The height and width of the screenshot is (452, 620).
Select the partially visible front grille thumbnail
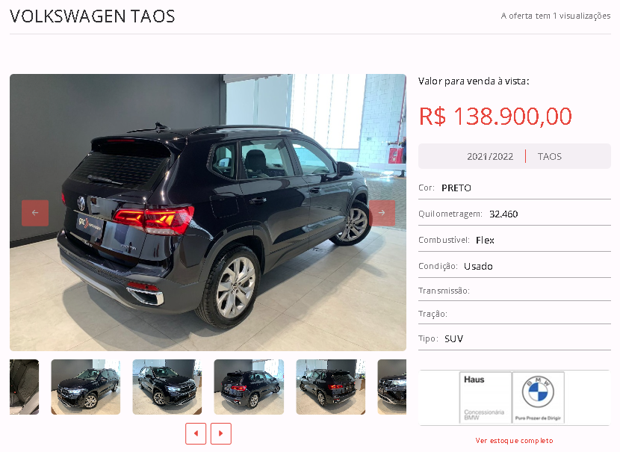(392, 387)
